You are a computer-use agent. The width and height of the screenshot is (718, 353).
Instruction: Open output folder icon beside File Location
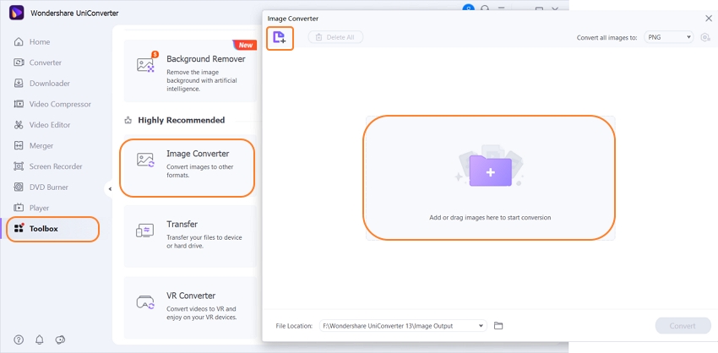(498, 326)
